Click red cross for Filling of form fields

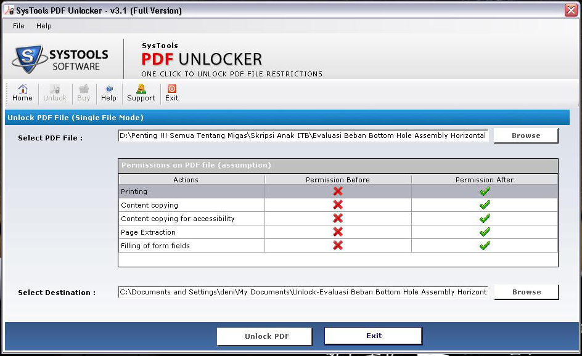point(338,246)
